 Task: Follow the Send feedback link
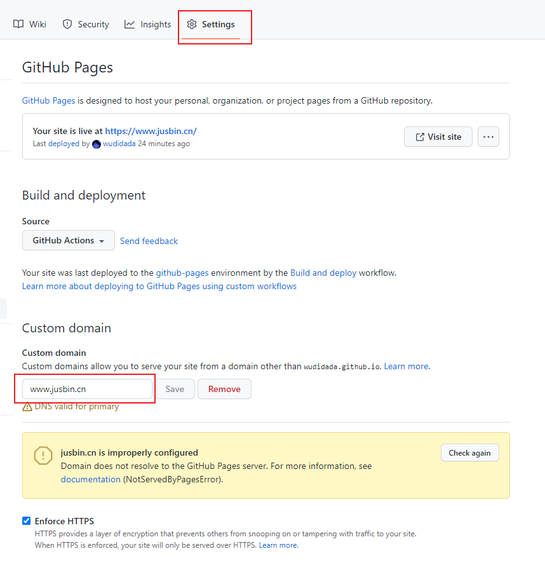[x=149, y=241]
